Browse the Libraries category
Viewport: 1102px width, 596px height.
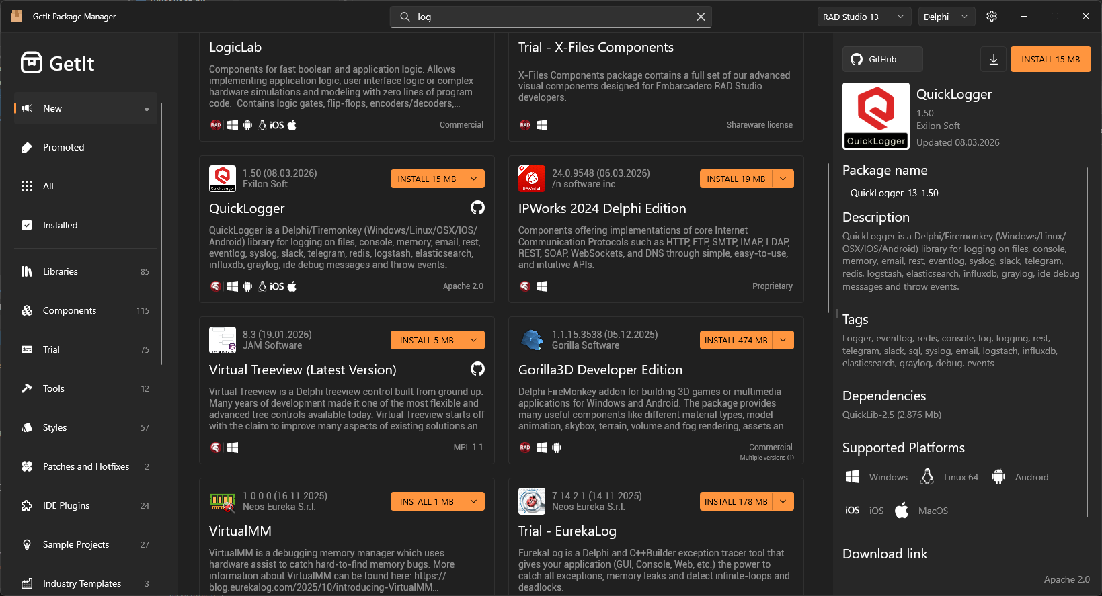click(x=85, y=271)
